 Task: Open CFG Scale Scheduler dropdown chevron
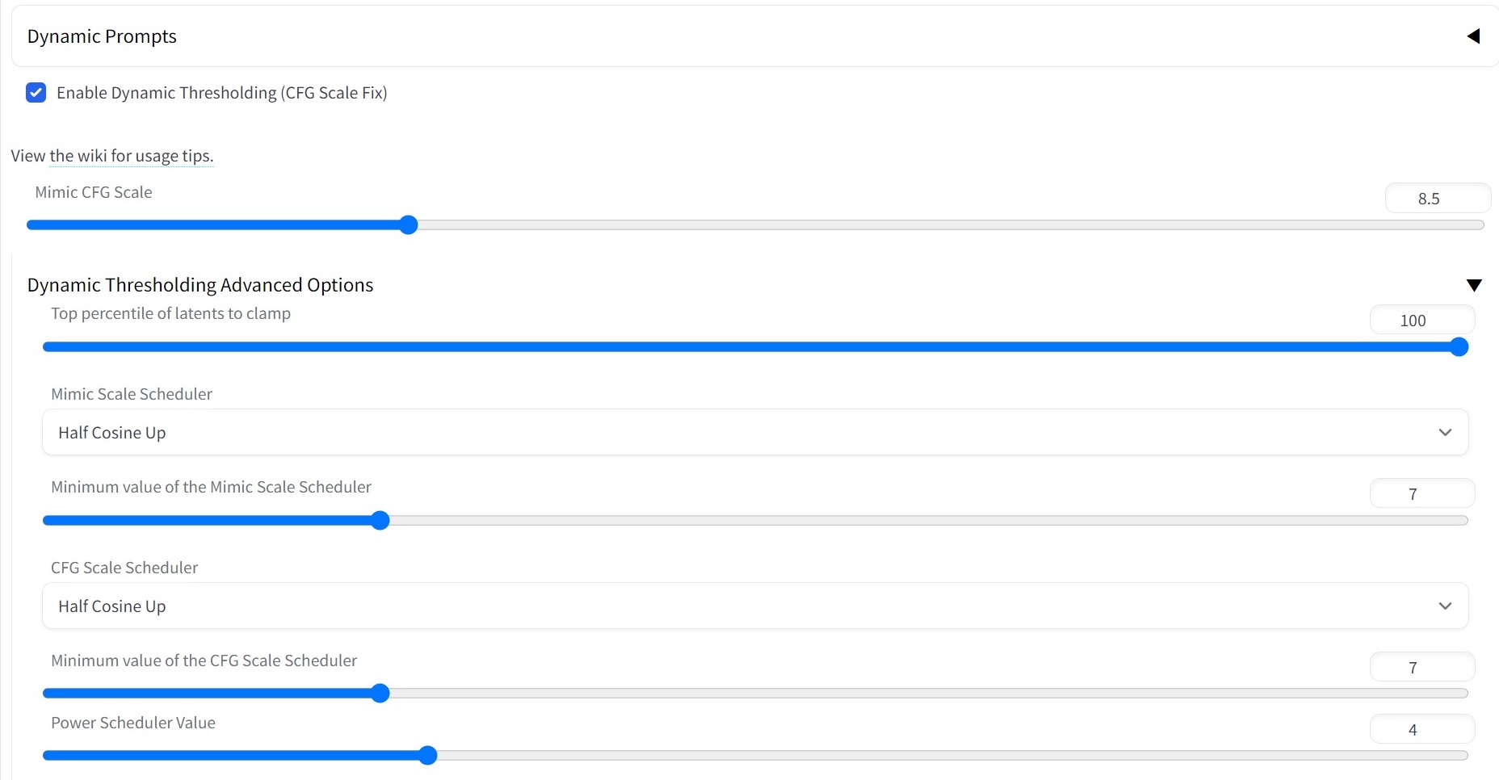click(1445, 606)
